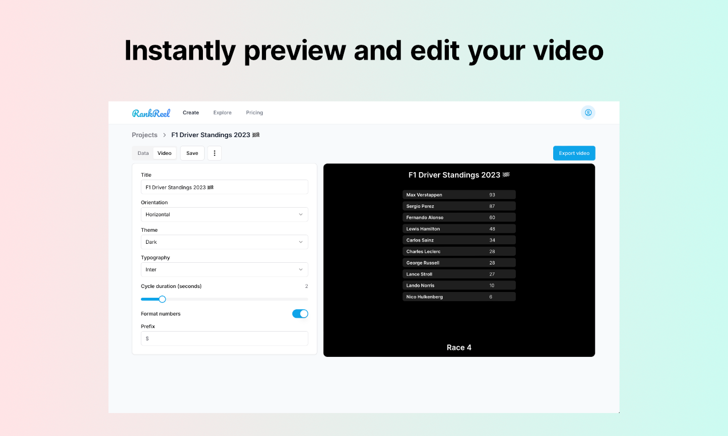Go to the Pricing nav item
Image resolution: width=728 pixels, height=436 pixels.
click(255, 113)
